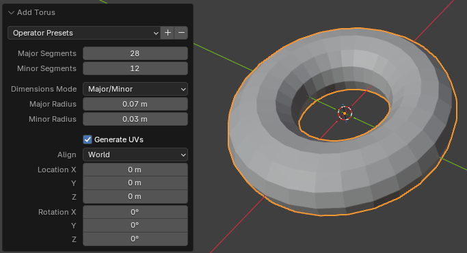
Task: Remove the operator preset
Action: point(181,33)
